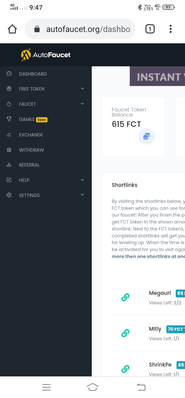Visit the ShrinkPe shortlink

pyautogui.click(x=160, y=365)
